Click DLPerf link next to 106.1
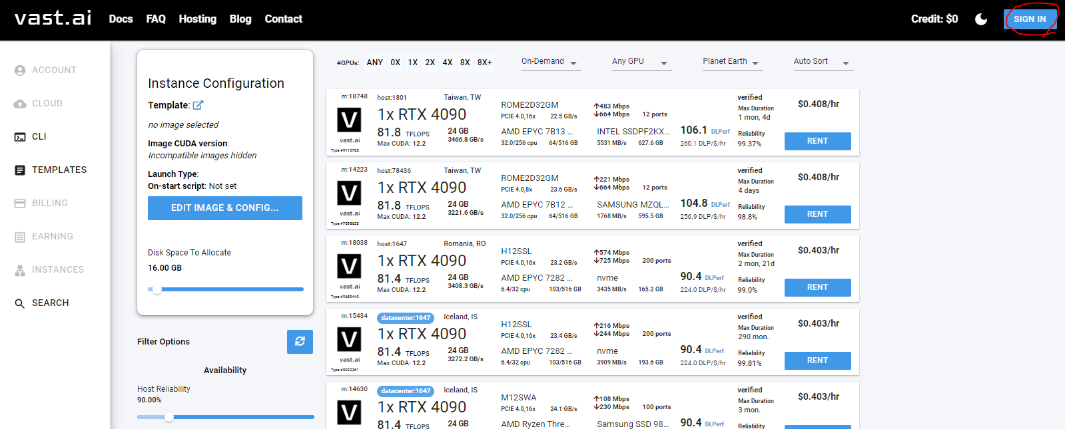Screen dimensions: 1065x429 [x=720, y=132]
